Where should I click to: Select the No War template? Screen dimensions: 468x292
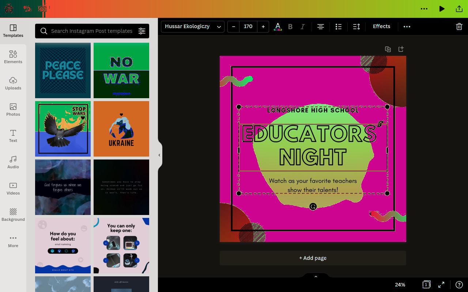tap(121, 70)
